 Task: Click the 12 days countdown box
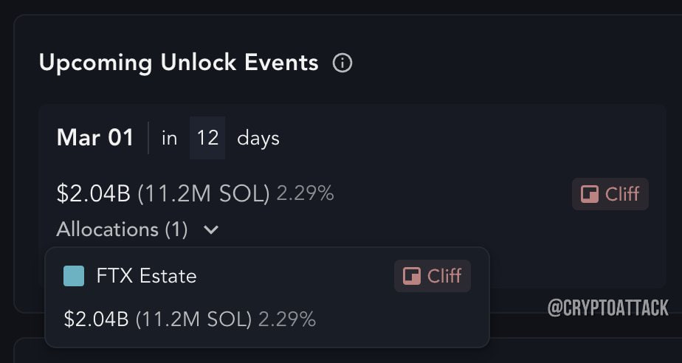coord(207,138)
